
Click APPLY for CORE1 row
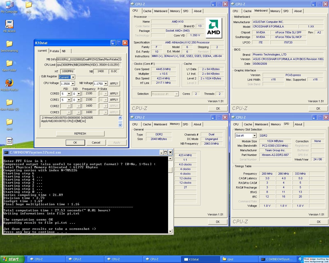coord(114,100)
